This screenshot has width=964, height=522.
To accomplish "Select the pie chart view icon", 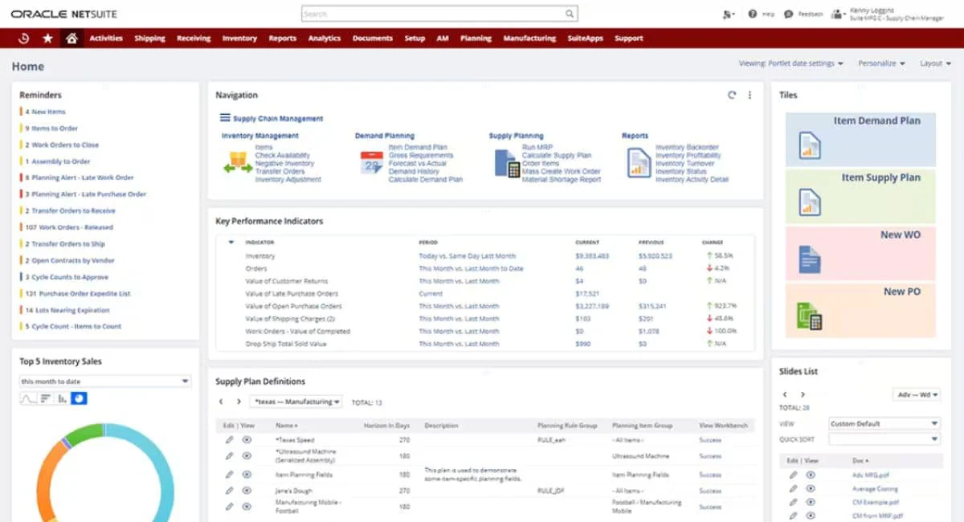I will click(79, 398).
